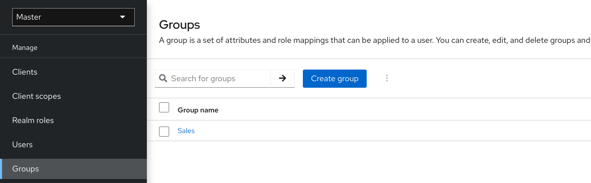Click the magnifier search icon
Image resolution: width=591 pixels, height=183 pixels.
(163, 78)
